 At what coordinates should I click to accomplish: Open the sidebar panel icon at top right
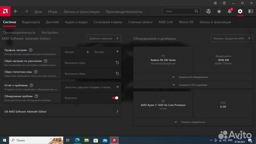pos(250,11)
